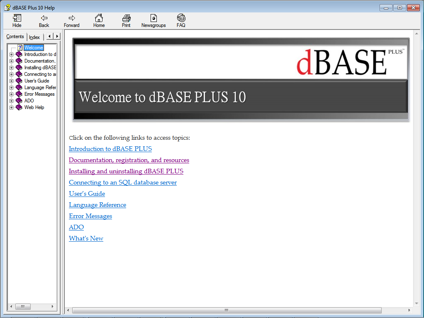
Task: Expand the Connecting to an SQL node
Action: point(11,74)
